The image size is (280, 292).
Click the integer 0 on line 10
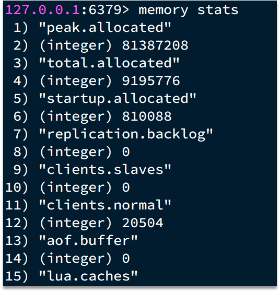click(x=126, y=187)
